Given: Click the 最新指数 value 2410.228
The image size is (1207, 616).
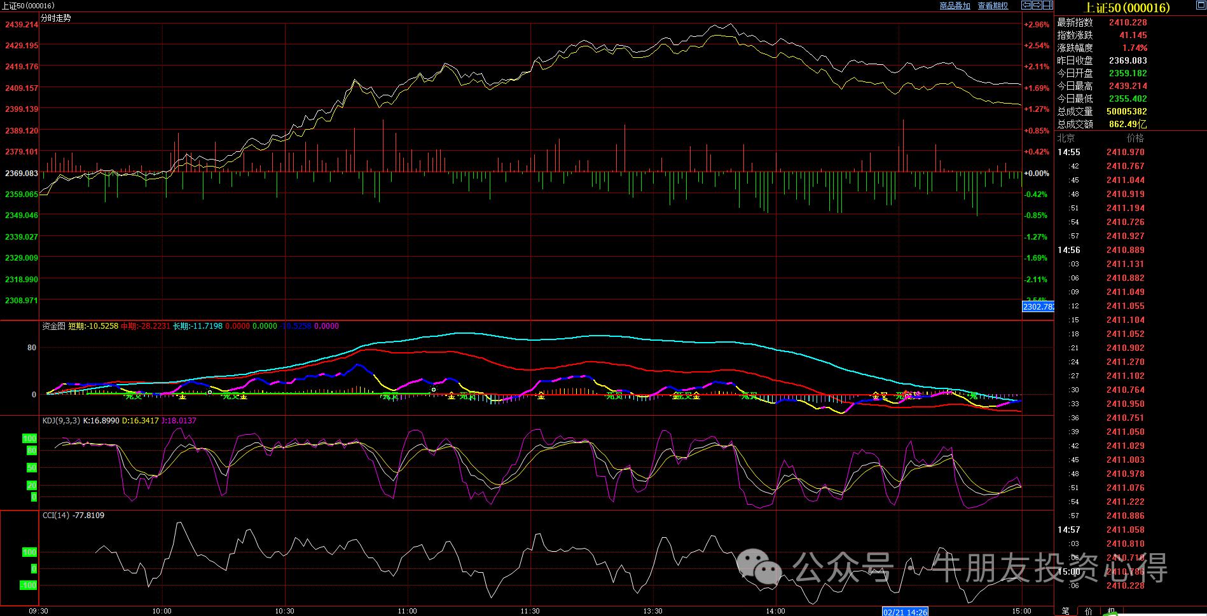Looking at the screenshot, I should click(x=1128, y=22).
